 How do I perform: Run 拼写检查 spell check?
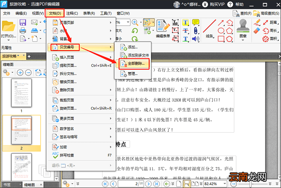[81, 155]
